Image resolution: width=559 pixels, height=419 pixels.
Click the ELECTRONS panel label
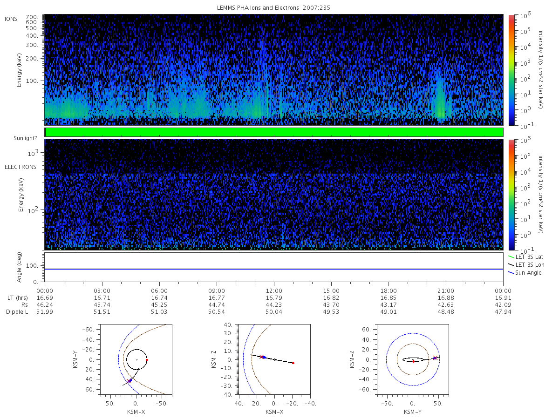[20, 167]
